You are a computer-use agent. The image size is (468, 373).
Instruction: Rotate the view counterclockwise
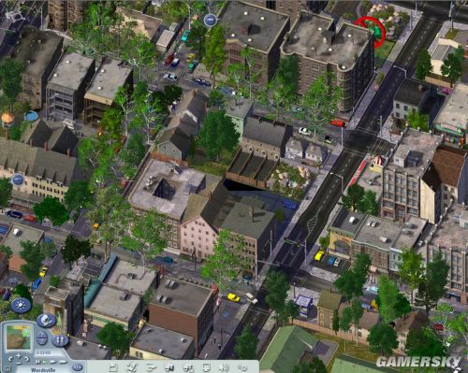(x=10, y=359)
